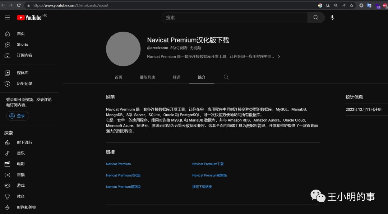Open the Navicat Premium破解版 link

point(209,176)
